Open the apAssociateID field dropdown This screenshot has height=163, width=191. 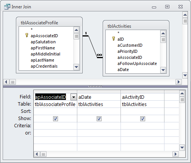click(74, 97)
